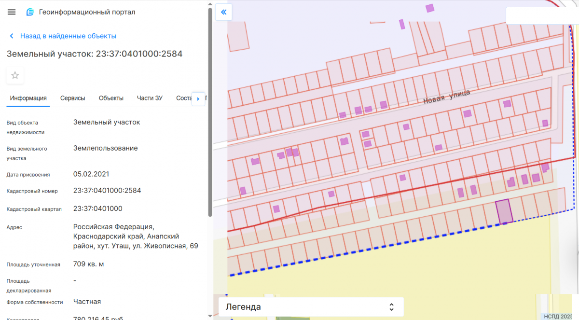Screen dimensions: 579x320
Task: Show the Информация tab
Action: coord(28,98)
